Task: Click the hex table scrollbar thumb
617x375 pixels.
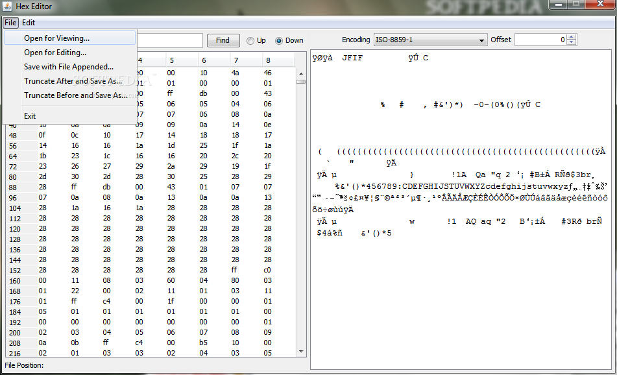Action: 301,82
